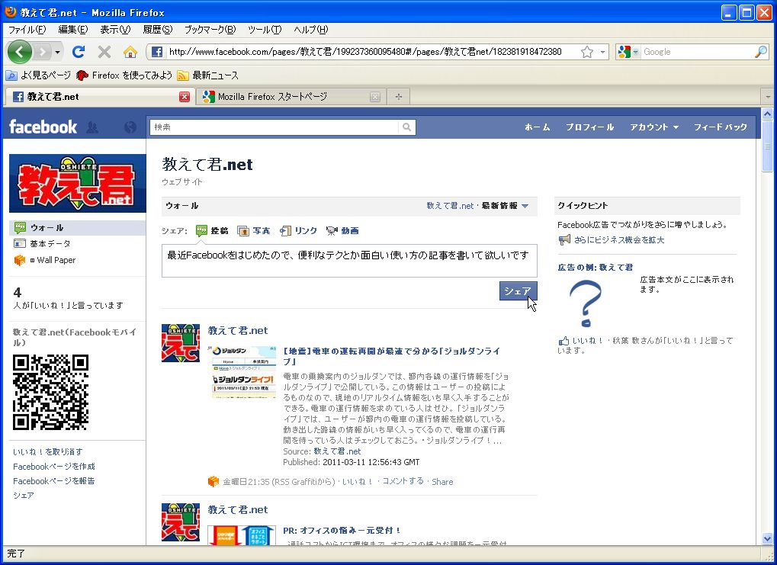Click in the Facebook 検索 search field

[x=274, y=127]
